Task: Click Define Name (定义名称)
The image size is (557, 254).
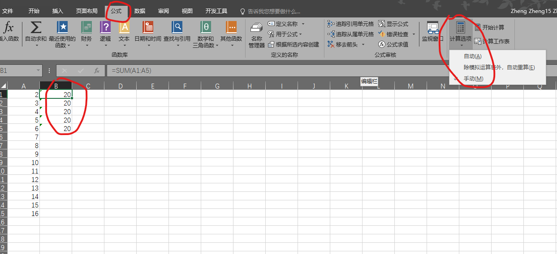Action: pyautogui.click(x=283, y=24)
